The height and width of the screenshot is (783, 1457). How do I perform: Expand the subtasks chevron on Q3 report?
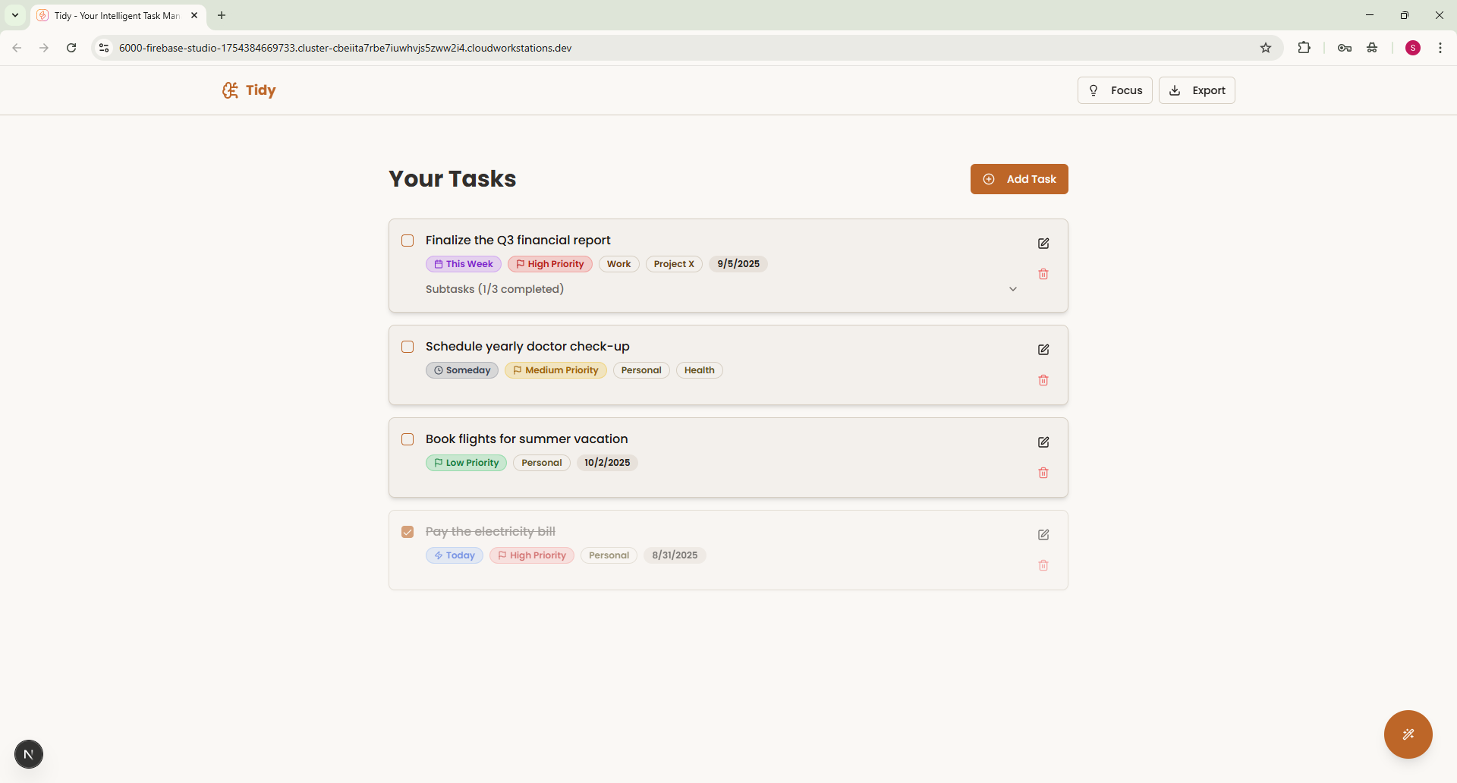1012,289
